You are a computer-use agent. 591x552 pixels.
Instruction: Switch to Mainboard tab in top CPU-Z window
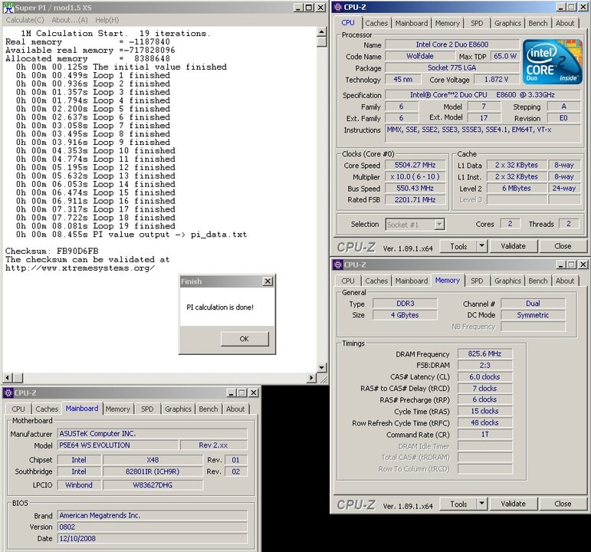click(411, 23)
